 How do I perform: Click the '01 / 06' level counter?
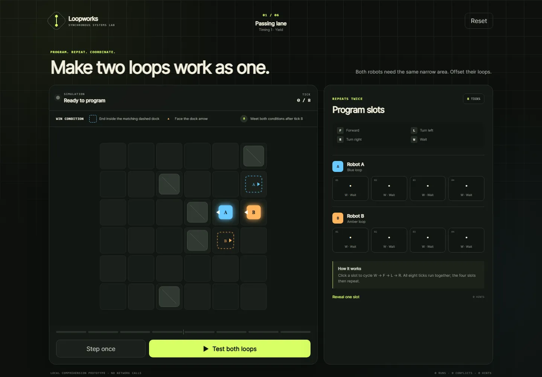click(271, 15)
